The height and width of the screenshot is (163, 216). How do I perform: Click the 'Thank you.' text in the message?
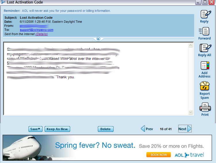(x=66, y=77)
